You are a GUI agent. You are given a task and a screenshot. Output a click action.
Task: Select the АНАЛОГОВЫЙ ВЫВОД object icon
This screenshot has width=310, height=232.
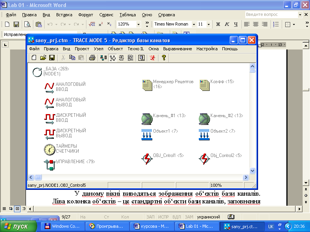(49, 103)
